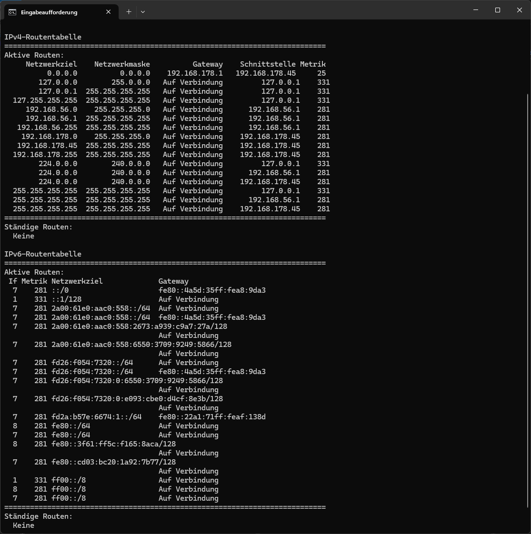Image resolution: width=531 pixels, height=534 pixels.
Task: Click the netmask 255.0.0.0
Action: pyautogui.click(x=131, y=82)
